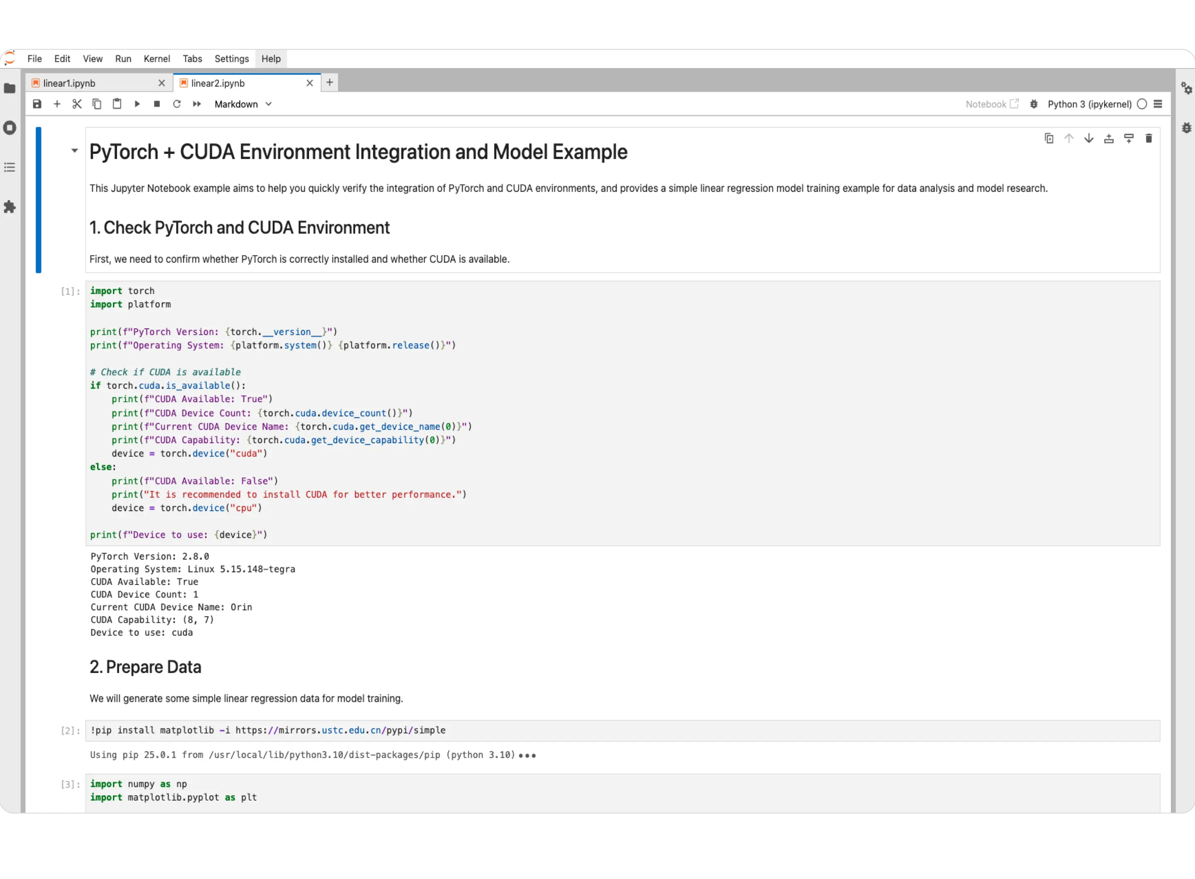Restart the kernel with the refresh icon
This screenshot has width=1195, height=879.
[177, 104]
